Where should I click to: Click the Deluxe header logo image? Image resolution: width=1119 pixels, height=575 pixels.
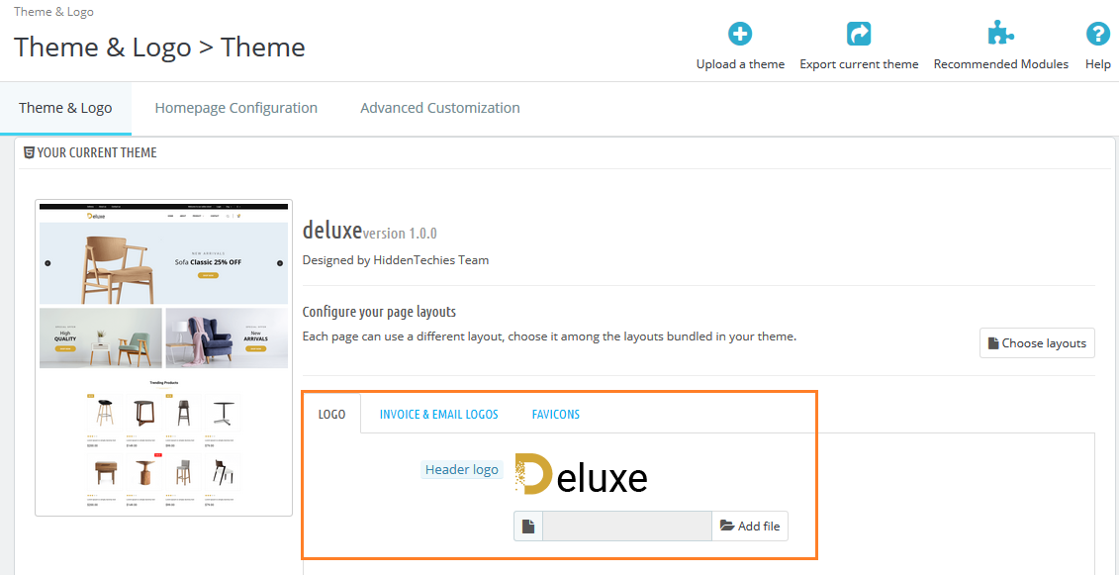click(x=582, y=476)
